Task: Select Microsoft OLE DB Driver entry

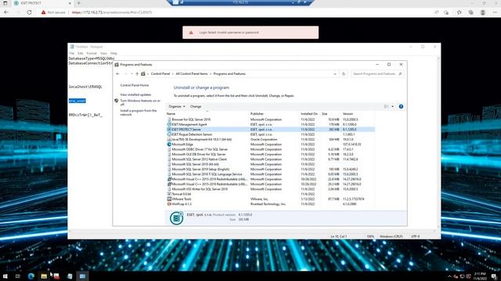Action: pos(270,155)
